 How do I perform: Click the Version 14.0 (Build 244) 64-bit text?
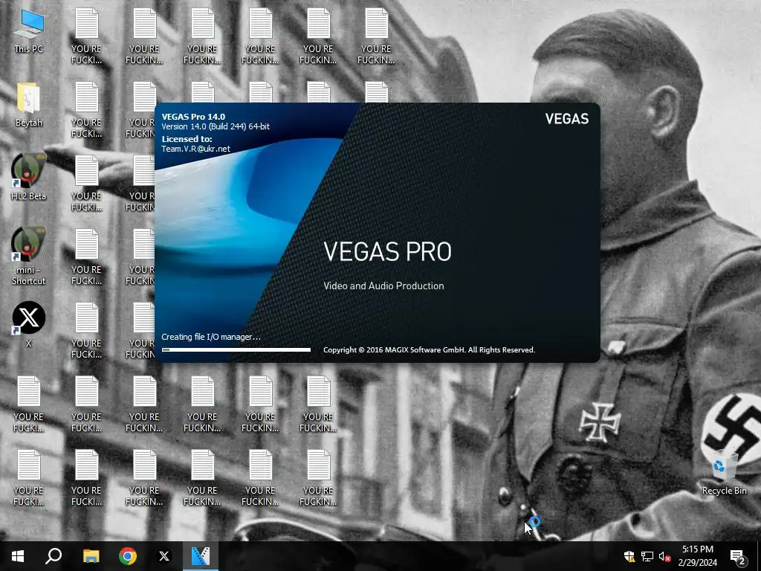[x=216, y=126]
